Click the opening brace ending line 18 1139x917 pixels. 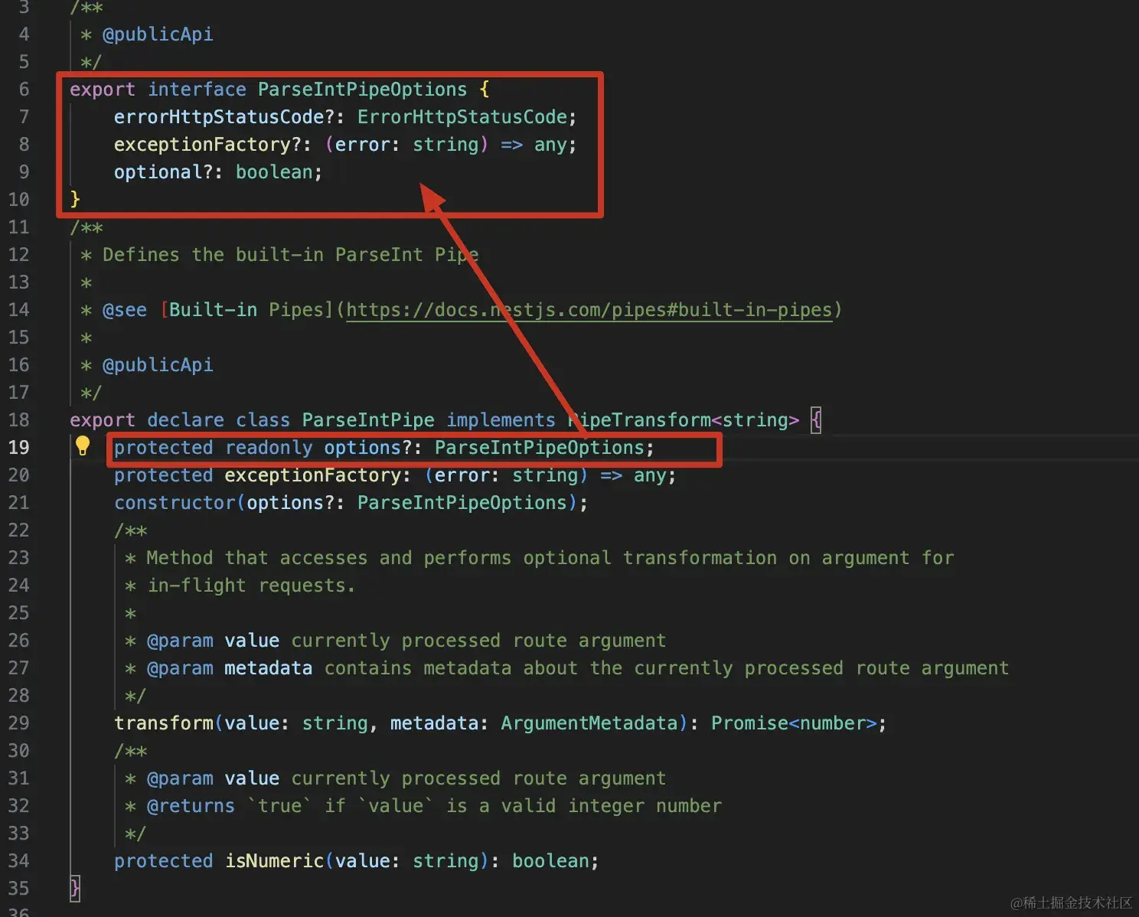(816, 420)
